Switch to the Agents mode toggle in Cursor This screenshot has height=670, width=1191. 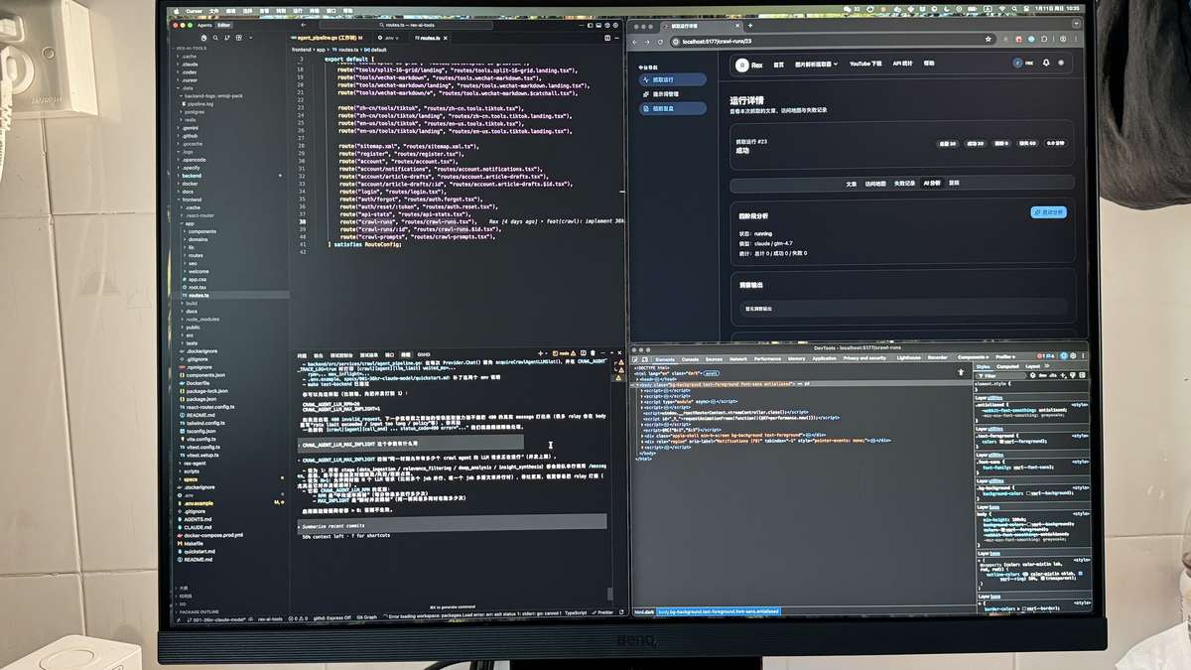tap(204, 25)
